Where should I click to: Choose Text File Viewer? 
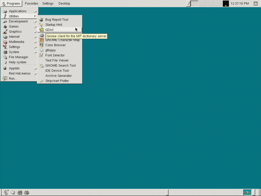(60, 61)
